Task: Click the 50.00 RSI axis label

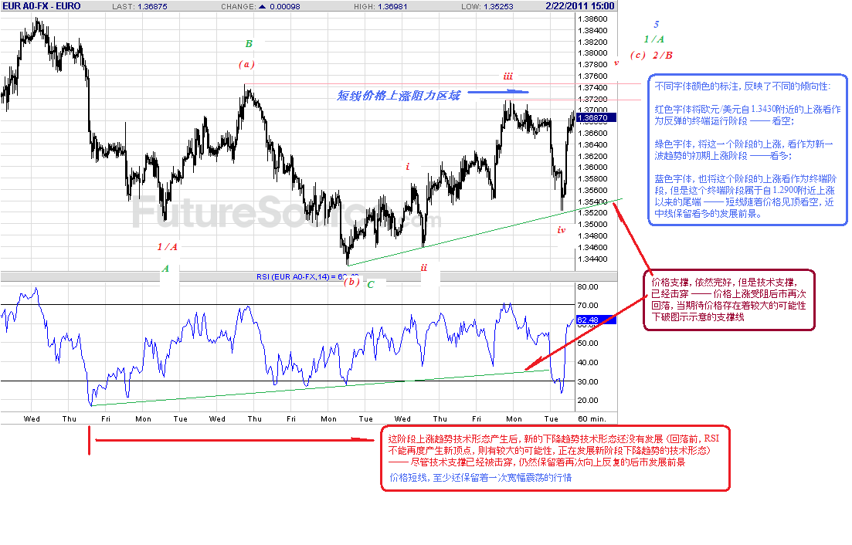Action: pos(588,343)
